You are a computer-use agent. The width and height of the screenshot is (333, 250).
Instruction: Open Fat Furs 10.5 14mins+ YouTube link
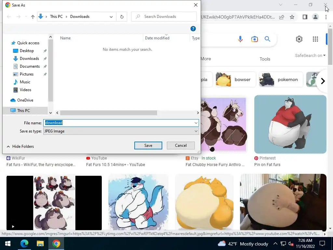(115, 165)
